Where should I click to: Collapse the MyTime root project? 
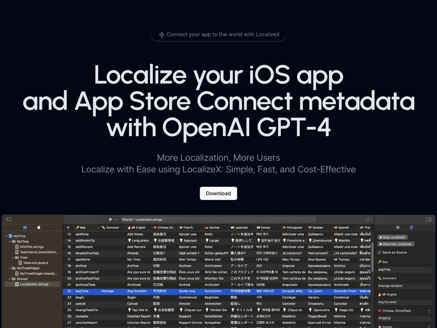pyautogui.click(x=7, y=236)
